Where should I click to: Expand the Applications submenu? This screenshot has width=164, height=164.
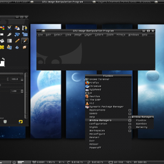108,110
